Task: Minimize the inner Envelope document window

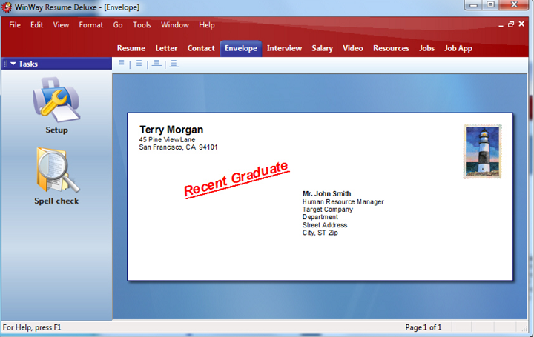Action: click(x=501, y=25)
